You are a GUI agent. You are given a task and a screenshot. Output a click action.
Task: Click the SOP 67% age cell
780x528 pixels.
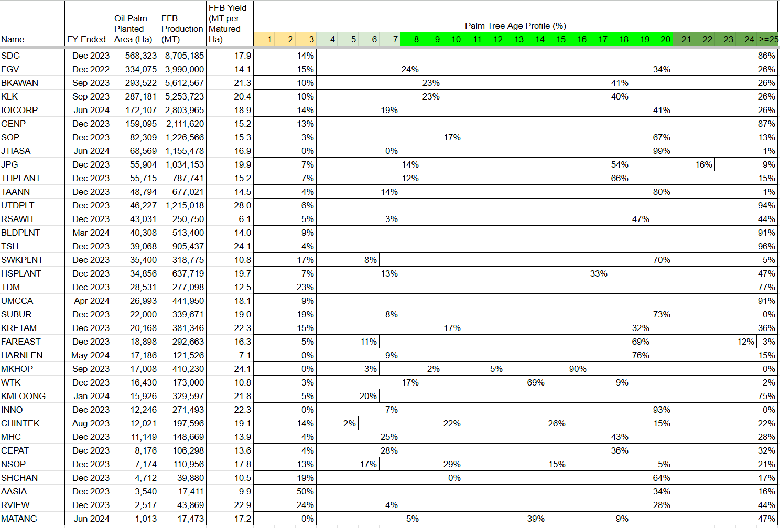click(x=568, y=137)
